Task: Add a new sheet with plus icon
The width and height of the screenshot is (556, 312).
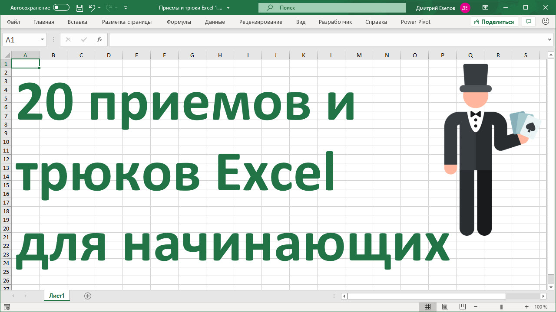Action: [88, 296]
